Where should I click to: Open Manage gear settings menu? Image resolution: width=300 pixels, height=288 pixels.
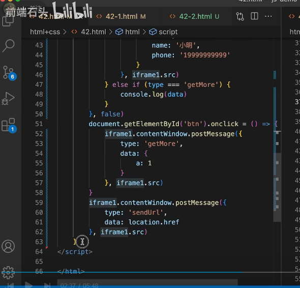[x=8, y=272]
